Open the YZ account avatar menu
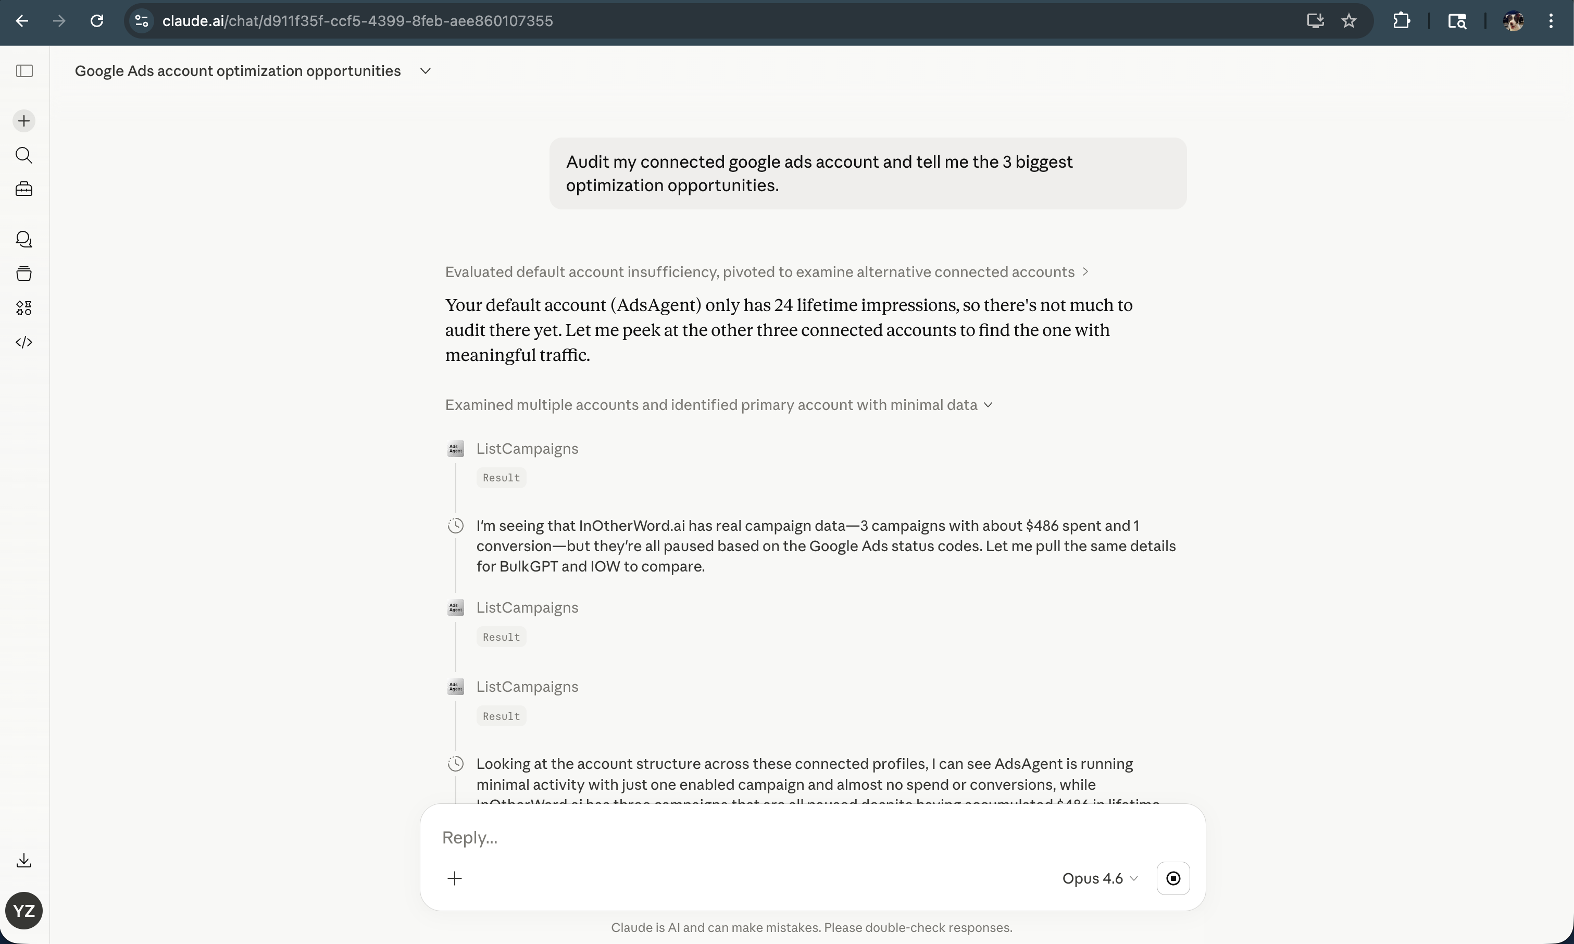 coord(23,910)
